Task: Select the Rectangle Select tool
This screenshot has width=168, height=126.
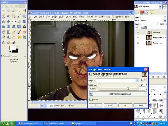Action: (4, 11)
